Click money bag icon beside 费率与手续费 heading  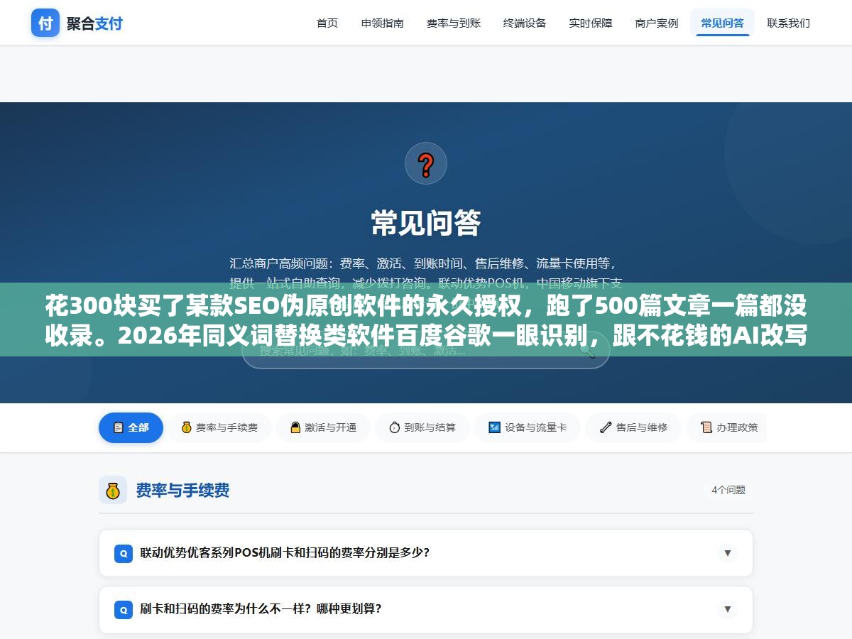point(113,490)
